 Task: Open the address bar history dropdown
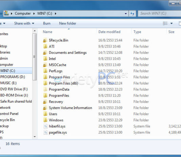pyautogui.click(x=126, y=14)
